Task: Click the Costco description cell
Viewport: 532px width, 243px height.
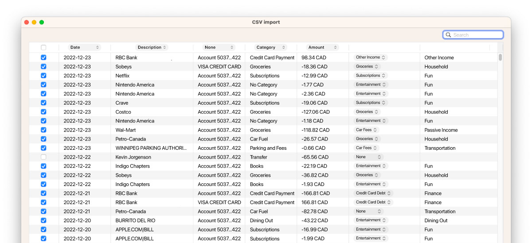Action: (x=123, y=112)
